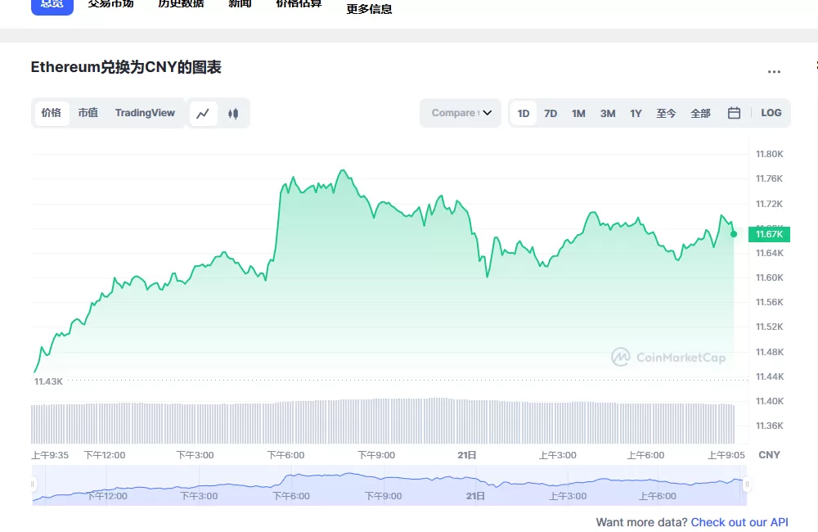
Task: Open the three-dot more options menu
Action: 774,71
